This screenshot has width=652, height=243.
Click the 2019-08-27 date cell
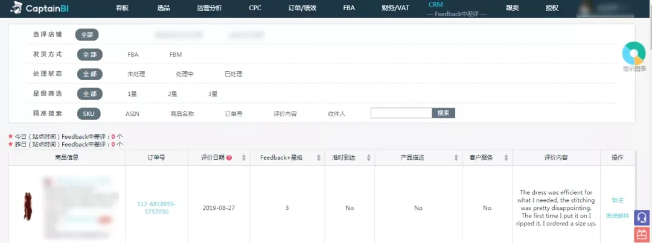click(x=219, y=207)
